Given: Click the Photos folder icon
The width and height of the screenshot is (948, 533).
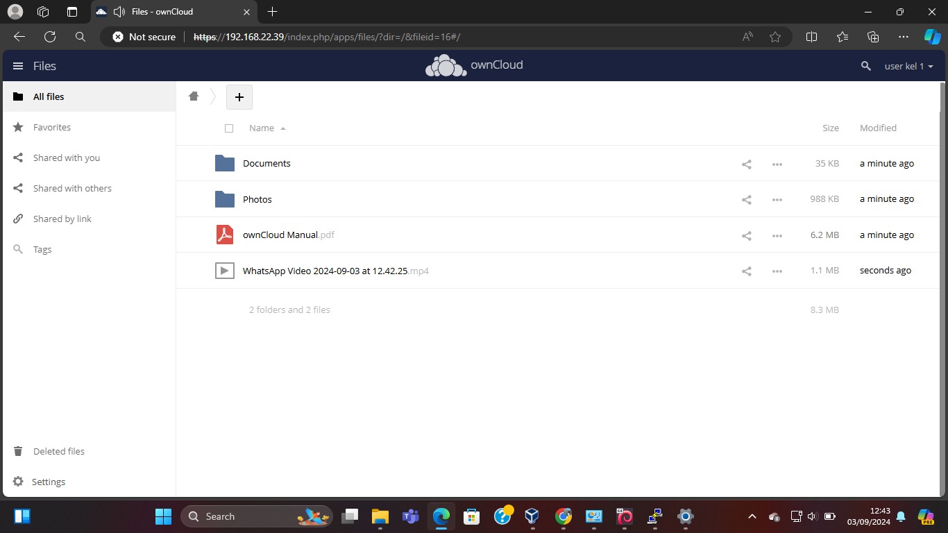Looking at the screenshot, I should (x=225, y=199).
